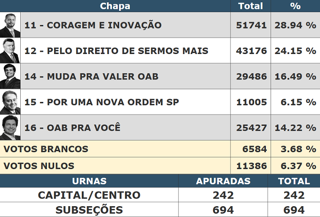Select the Chapa column header
Viewport: 320px width, 217px height.
tap(115, 6)
